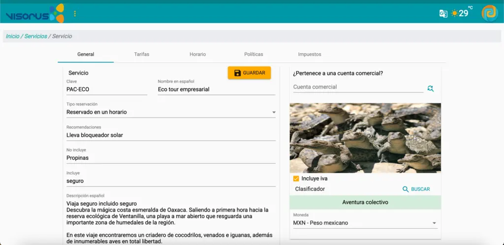Screen dimensions: 504x245
Task: Click the translate language icon
Action: (x=443, y=13)
